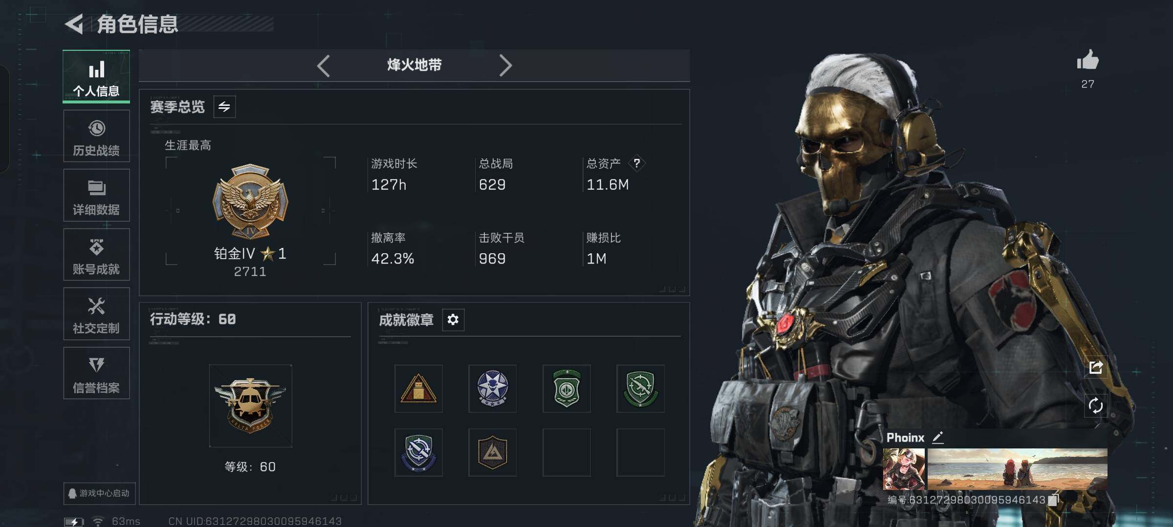Image resolution: width=1173 pixels, height=527 pixels.
Task: Click the share icon beside the character
Action: [x=1096, y=367]
